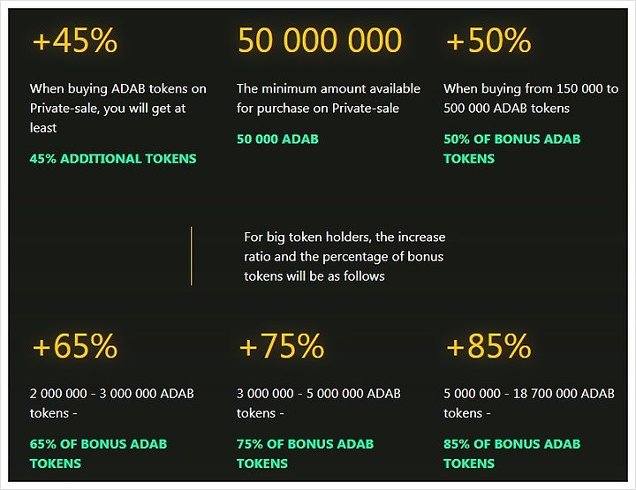Image resolution: width=636 pixels, height=490 pixels.
Task: Click the +65% yellow heading
Action: (x=75, y=346)
